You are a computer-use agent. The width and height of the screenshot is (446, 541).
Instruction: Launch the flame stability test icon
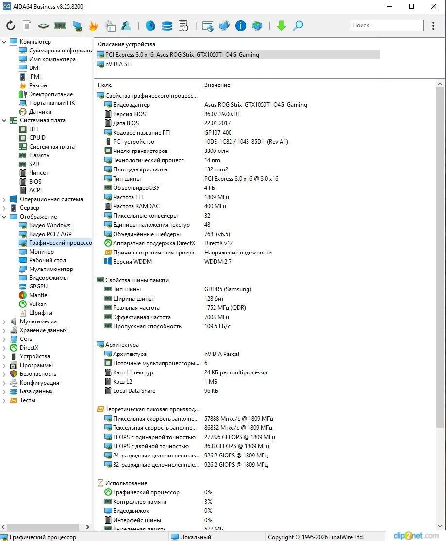(x=93, y=26)
